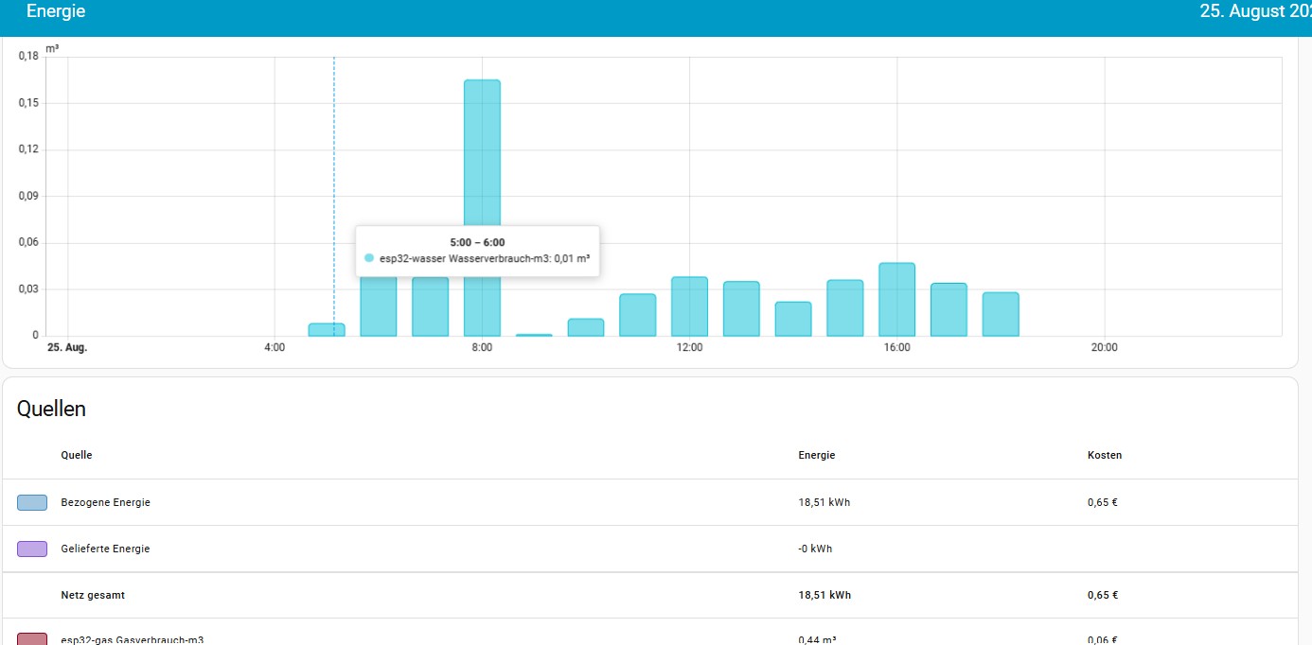
Task: Click the water bar at 12:00
Action: click(689, 306)
